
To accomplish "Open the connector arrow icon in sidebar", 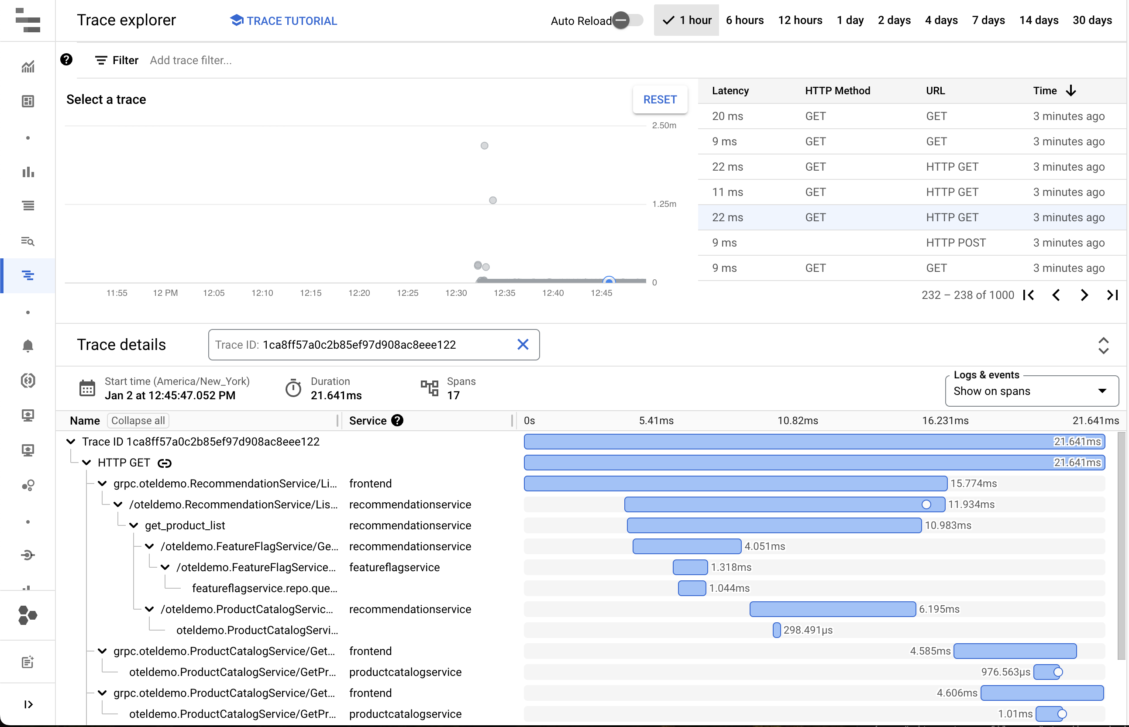I will click(x=28, y=555).
